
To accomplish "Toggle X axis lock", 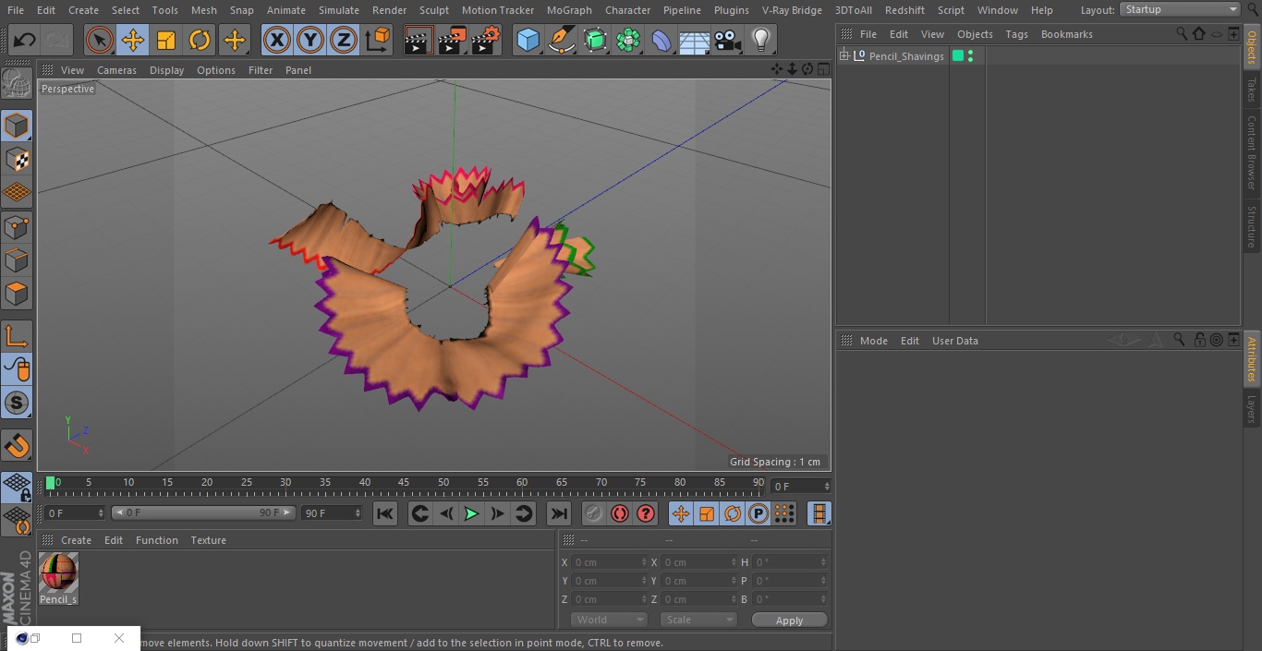I will (276, 41).
